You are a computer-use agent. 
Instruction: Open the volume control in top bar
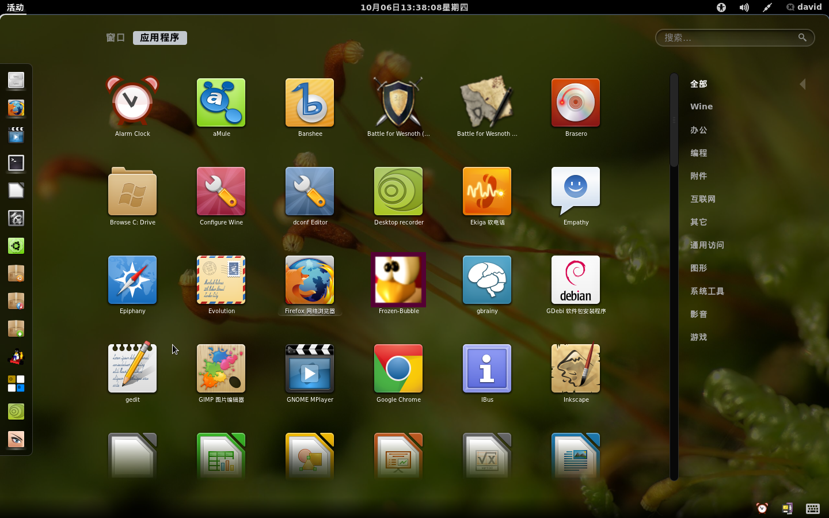point(744,7)
